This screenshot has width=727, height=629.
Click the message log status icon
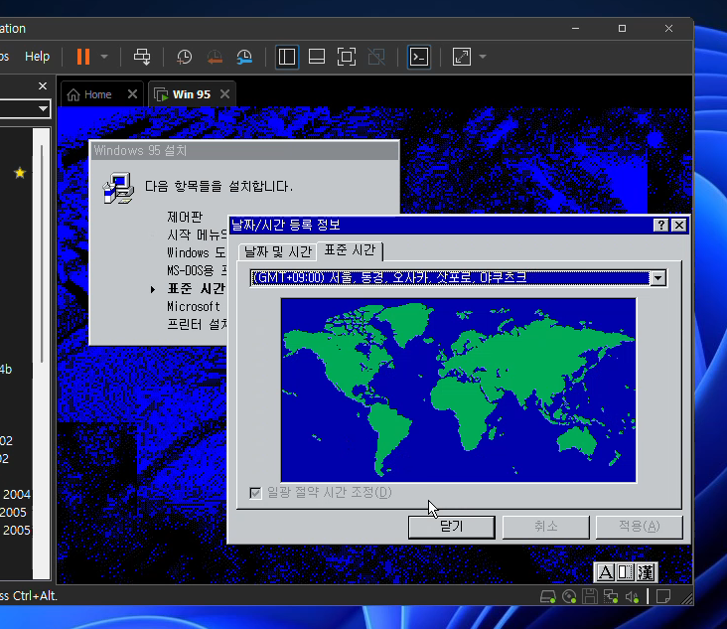tap(663, 596)
